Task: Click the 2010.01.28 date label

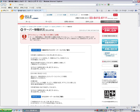Action: pyautogui.click(x=36, y=50)
